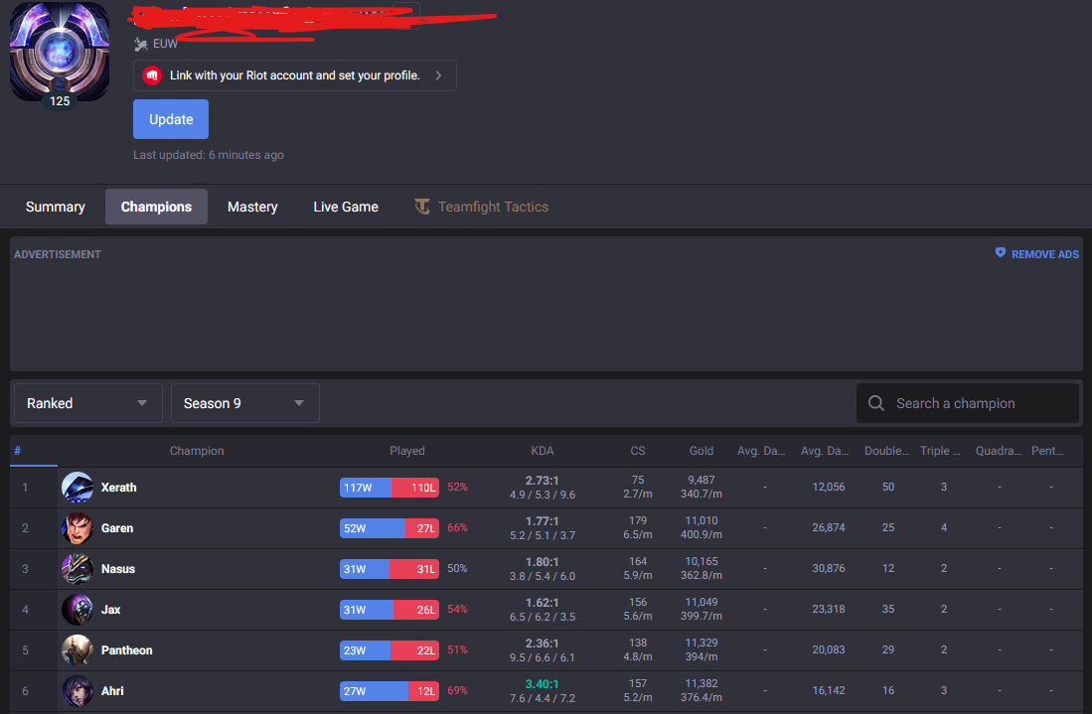1092x714 pixels.
Task: Click Ahri's 3.40:1 KDA value
Action: (x=542, y=684)
